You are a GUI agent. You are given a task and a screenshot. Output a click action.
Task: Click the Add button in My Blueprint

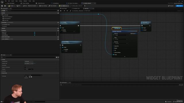(3, 11)
